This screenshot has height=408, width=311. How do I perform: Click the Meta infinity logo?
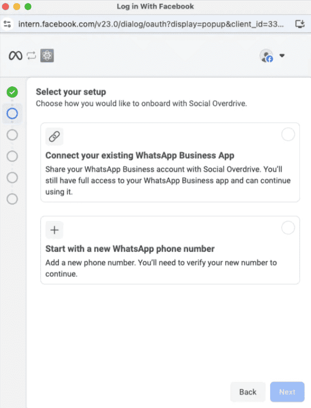[15, 56]
